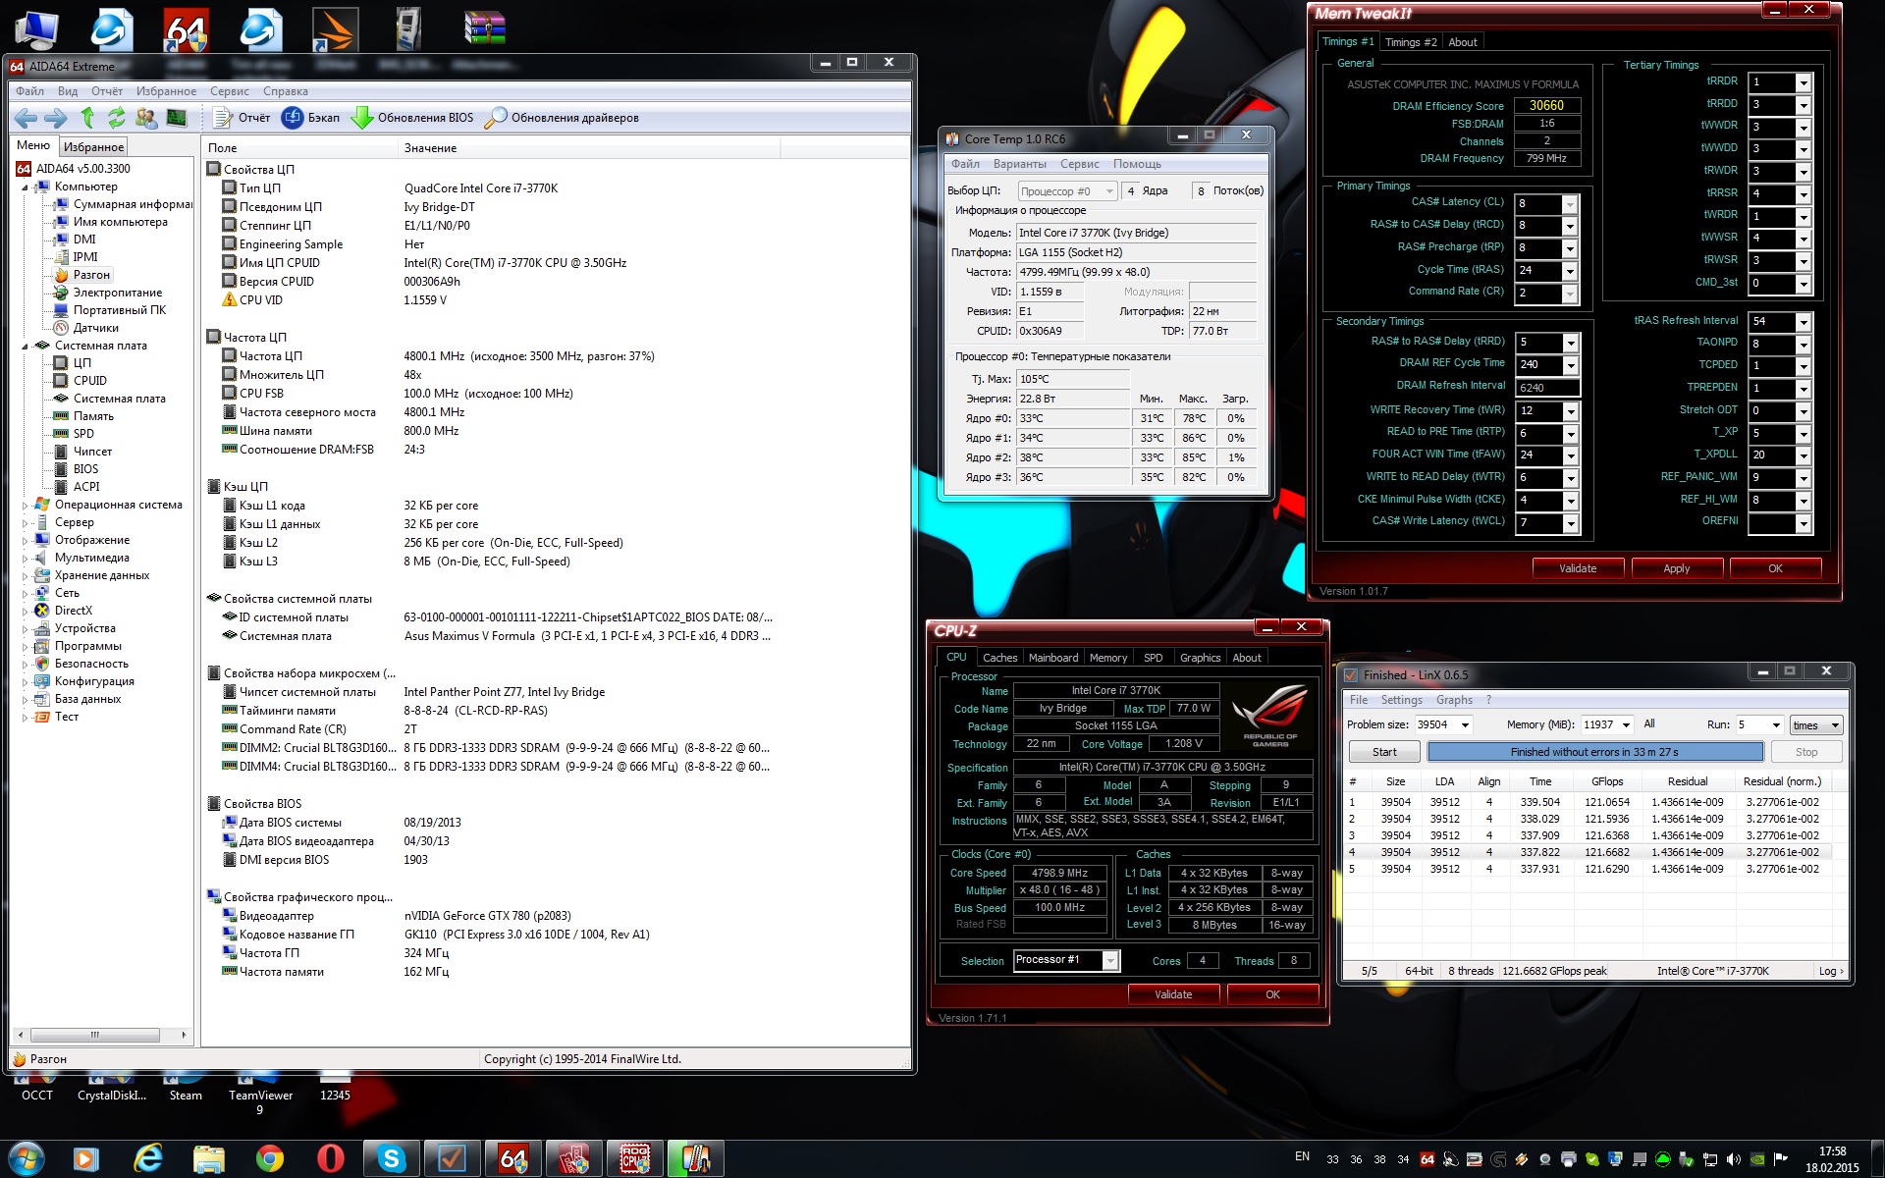
Task: Click Обновления BIOS green download arrow
Action: click(x=362, y=118)
